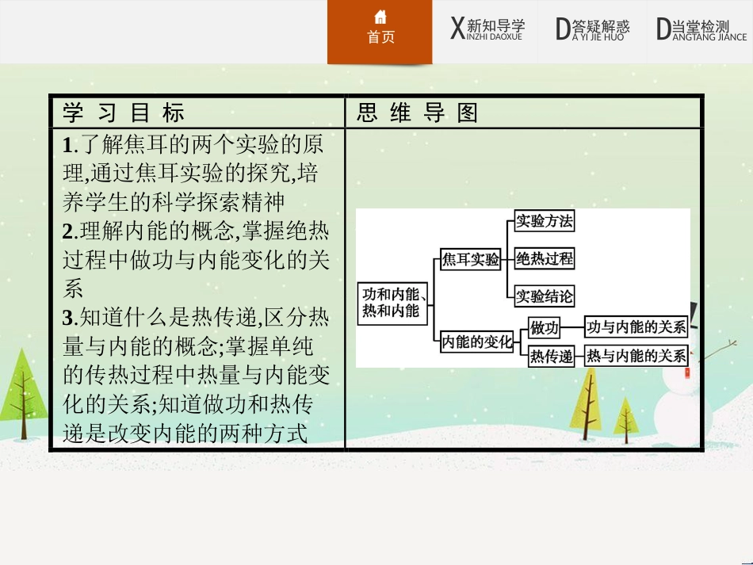Screen dimensions: 753x565
Task: Click the line 养学生的科学探索精神
Action: [174, 202]
